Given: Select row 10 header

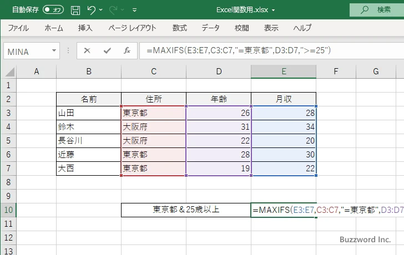Looking at the screenshot, I should click(x=8, y=210).
